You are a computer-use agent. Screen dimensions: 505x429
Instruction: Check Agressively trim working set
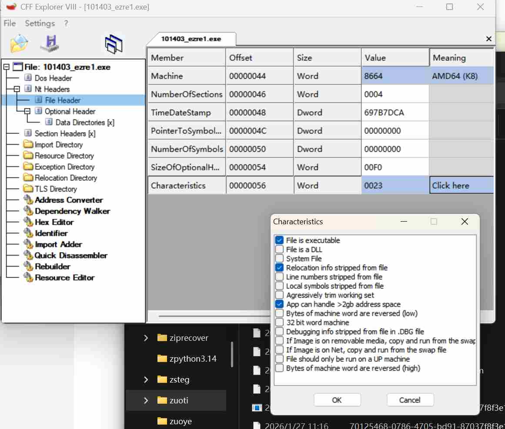(x=280, y=295)
